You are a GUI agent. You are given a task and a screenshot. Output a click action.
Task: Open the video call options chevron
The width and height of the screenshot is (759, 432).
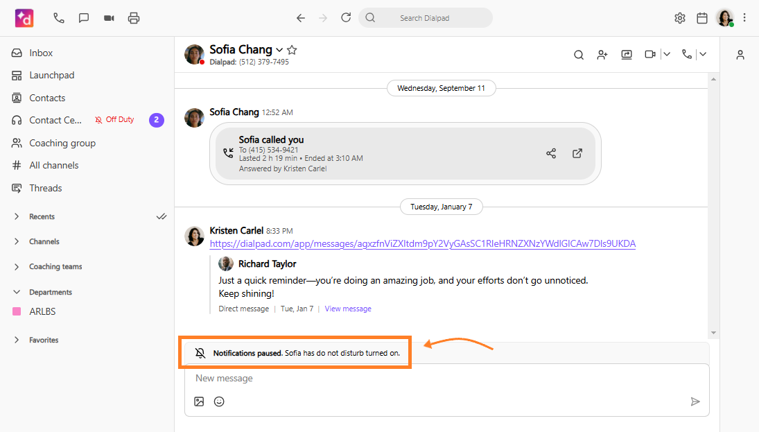(x=667, y=54)
